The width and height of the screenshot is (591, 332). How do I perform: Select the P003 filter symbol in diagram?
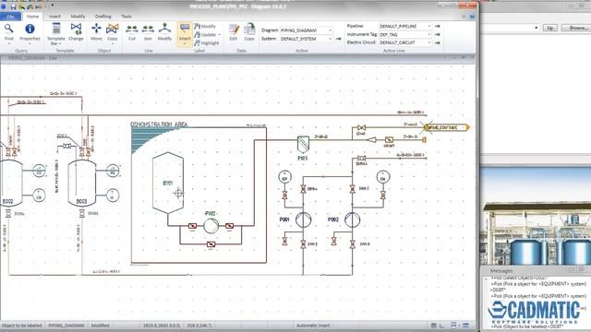303,144
